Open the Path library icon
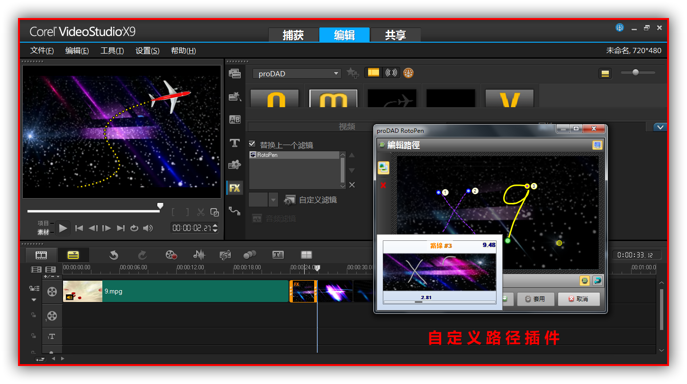687x384 pixels. pos(235,210)
